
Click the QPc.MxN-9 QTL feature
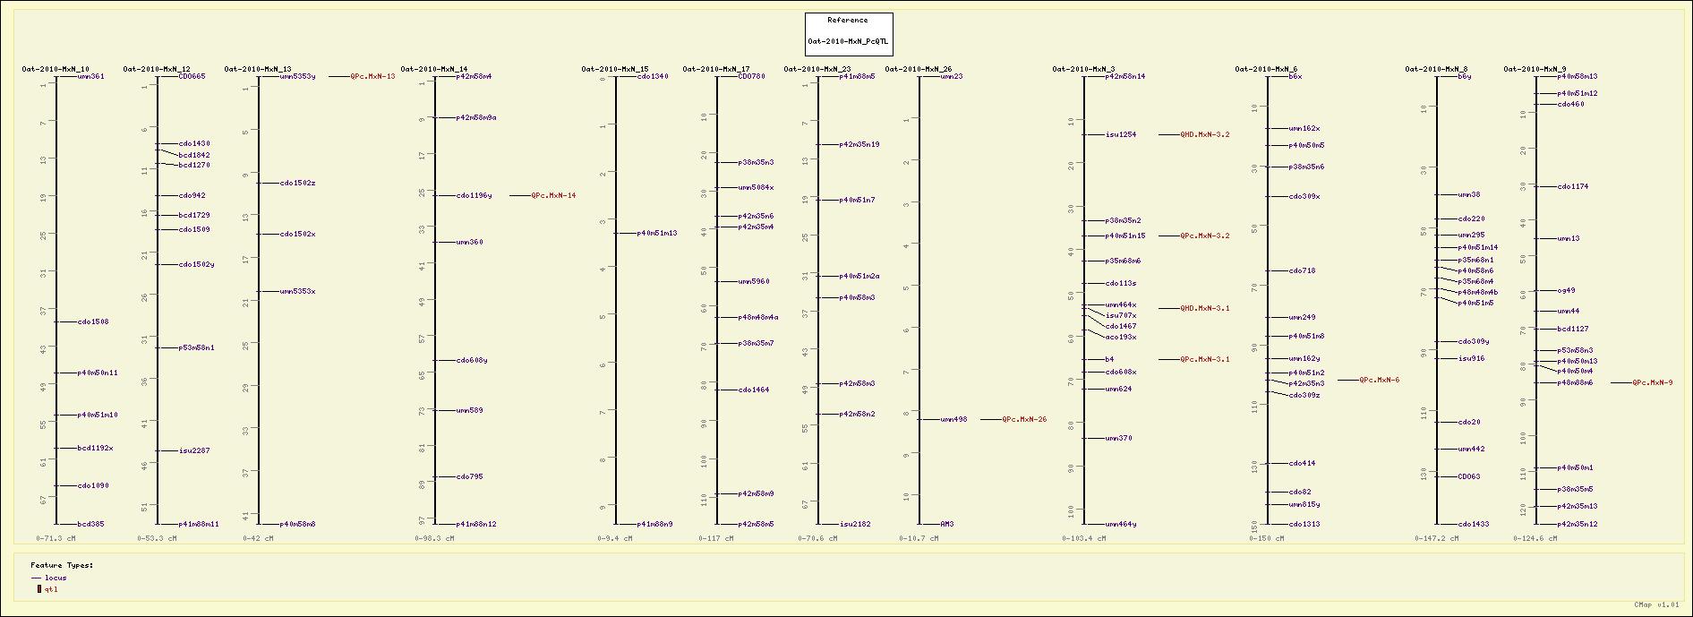1652,383
